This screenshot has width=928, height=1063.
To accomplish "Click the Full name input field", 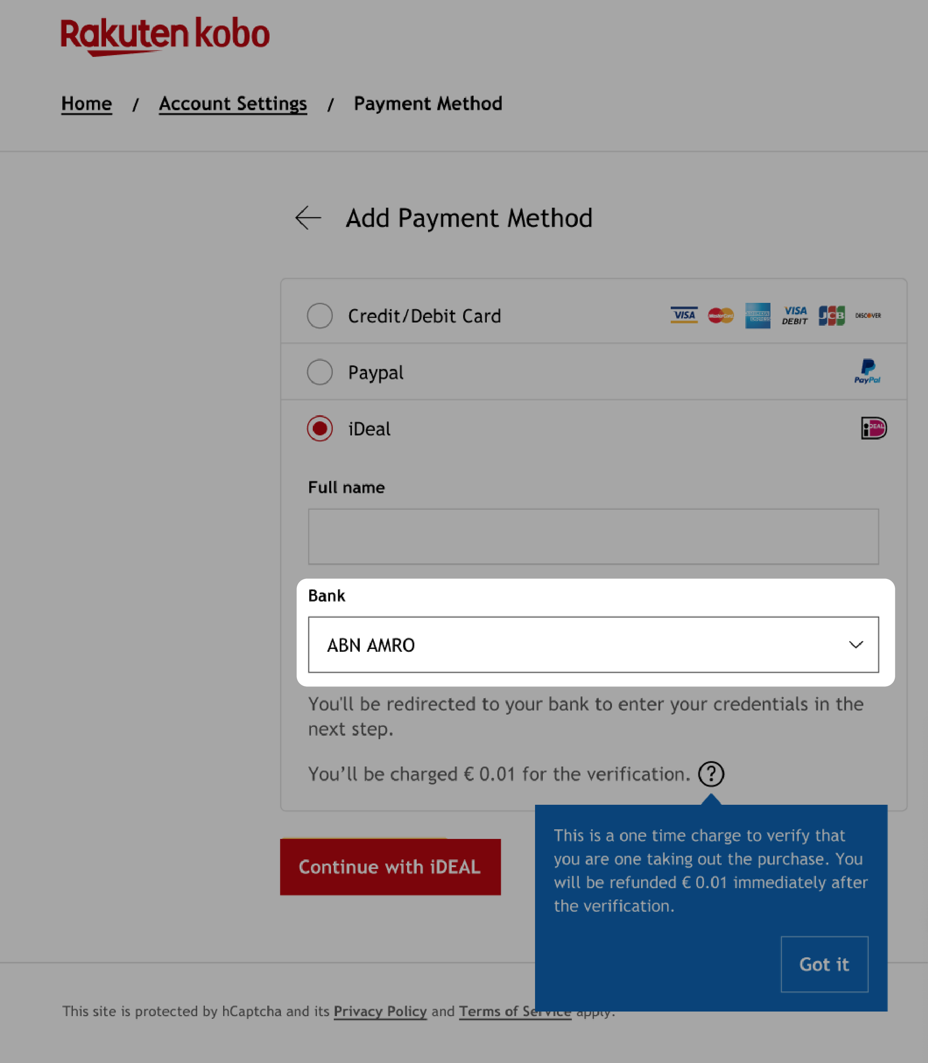I will 594,536.
